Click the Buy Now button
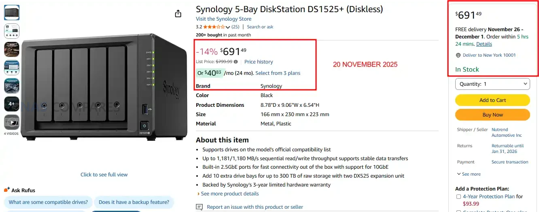The width and height of the screenshot is (539, 212). [x=492, y=115]
